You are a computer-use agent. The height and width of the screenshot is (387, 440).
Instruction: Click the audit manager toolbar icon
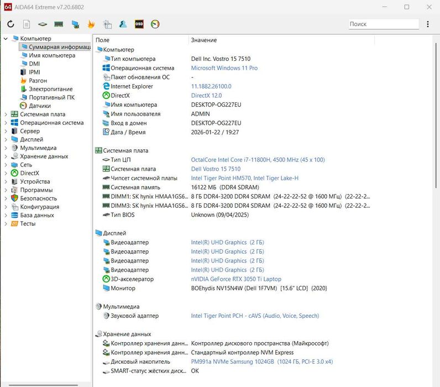pos(107,24)
